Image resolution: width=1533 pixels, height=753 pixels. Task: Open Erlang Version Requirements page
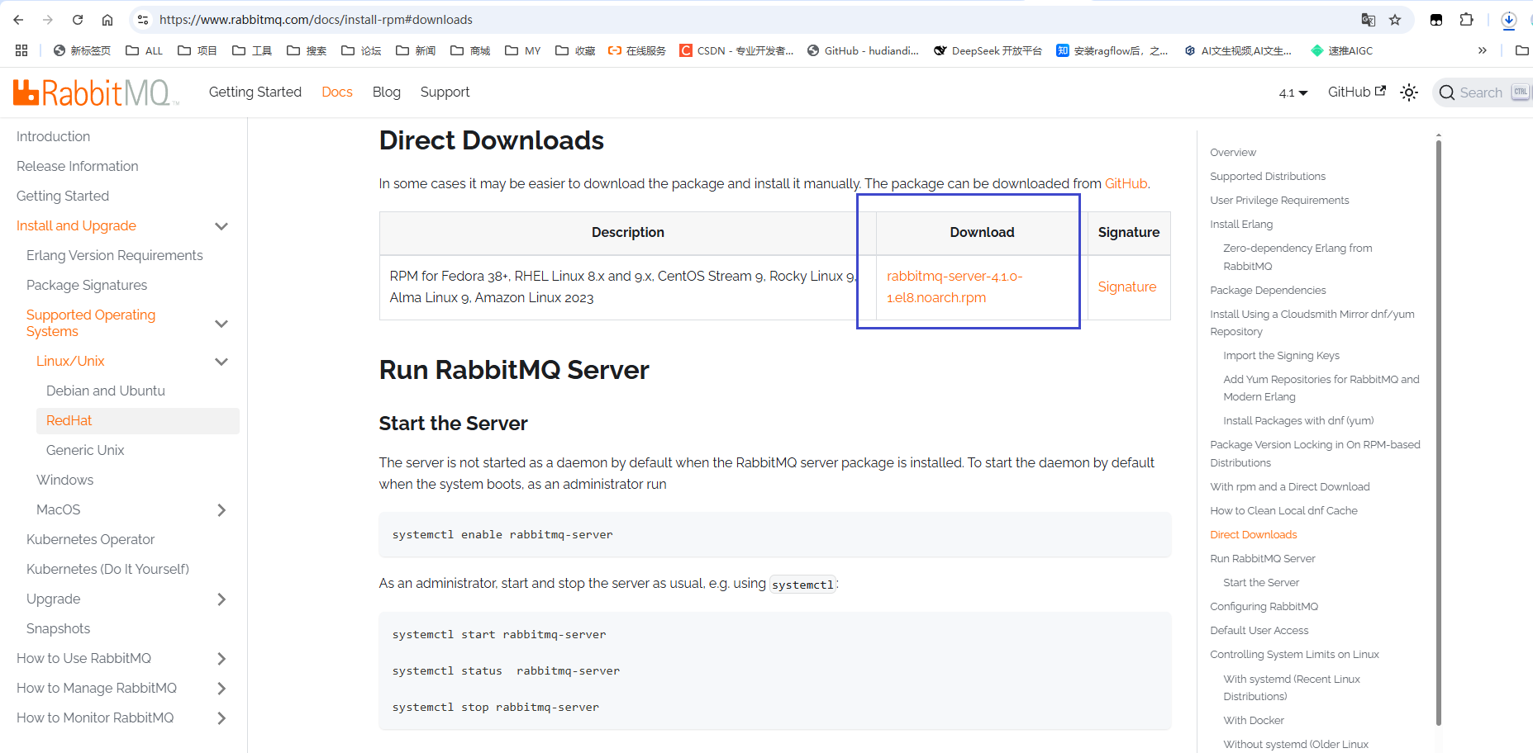pos(115,255)
